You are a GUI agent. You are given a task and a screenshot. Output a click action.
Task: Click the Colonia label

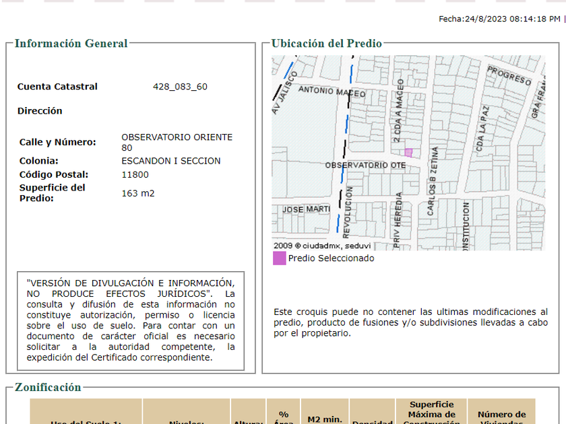pos(38,161)
